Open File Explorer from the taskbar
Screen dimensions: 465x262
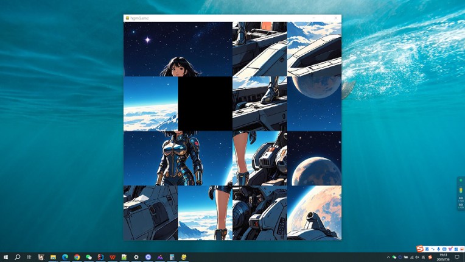coord(53,257)
